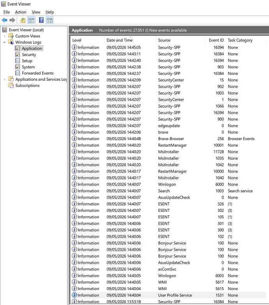Select the Event Viewer (Local) root node
The width and height of the screenshot is (269, 305).
(26, 30)
